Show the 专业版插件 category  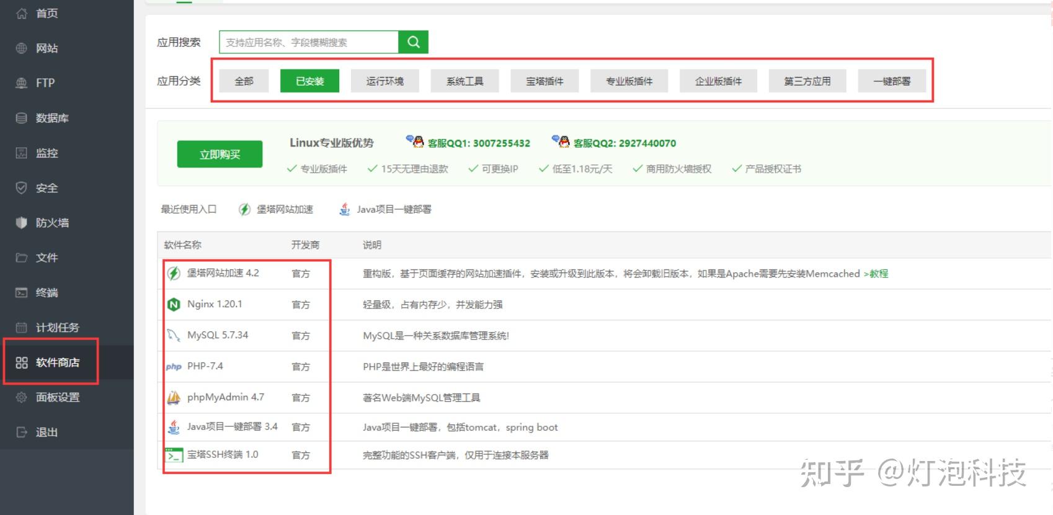tap(629, 81)
